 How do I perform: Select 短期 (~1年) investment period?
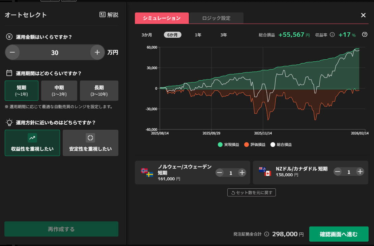click(x=22, y=91)
